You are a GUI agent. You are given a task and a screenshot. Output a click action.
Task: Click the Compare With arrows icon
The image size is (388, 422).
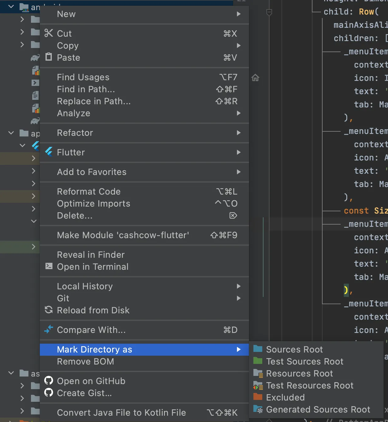(49, 329)
